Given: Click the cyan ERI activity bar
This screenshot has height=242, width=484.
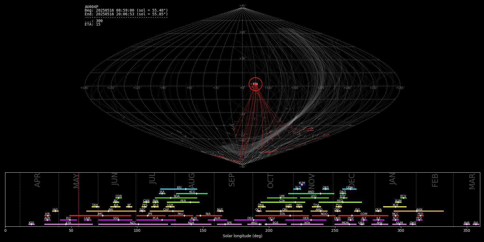Looking at the screenshot, I should tap(179, 189).
